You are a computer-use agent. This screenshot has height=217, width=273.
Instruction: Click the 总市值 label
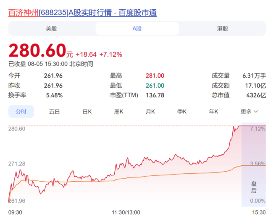point(220,95)
